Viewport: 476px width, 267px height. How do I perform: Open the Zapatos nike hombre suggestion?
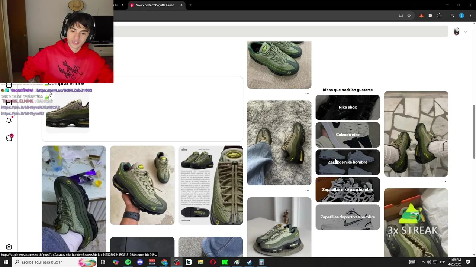[348, 162]
